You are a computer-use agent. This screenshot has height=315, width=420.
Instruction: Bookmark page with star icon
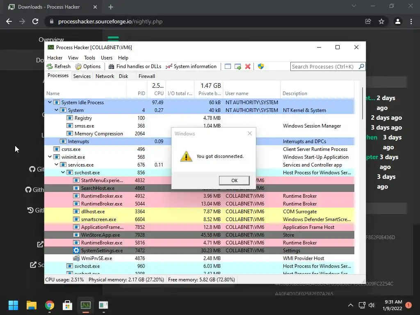[x=381, y=21]
